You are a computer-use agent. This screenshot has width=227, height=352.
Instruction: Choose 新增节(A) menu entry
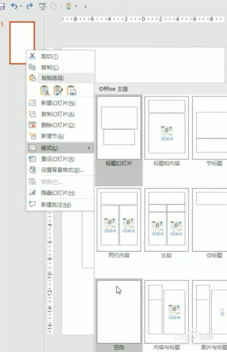click(x=60, y=136)
